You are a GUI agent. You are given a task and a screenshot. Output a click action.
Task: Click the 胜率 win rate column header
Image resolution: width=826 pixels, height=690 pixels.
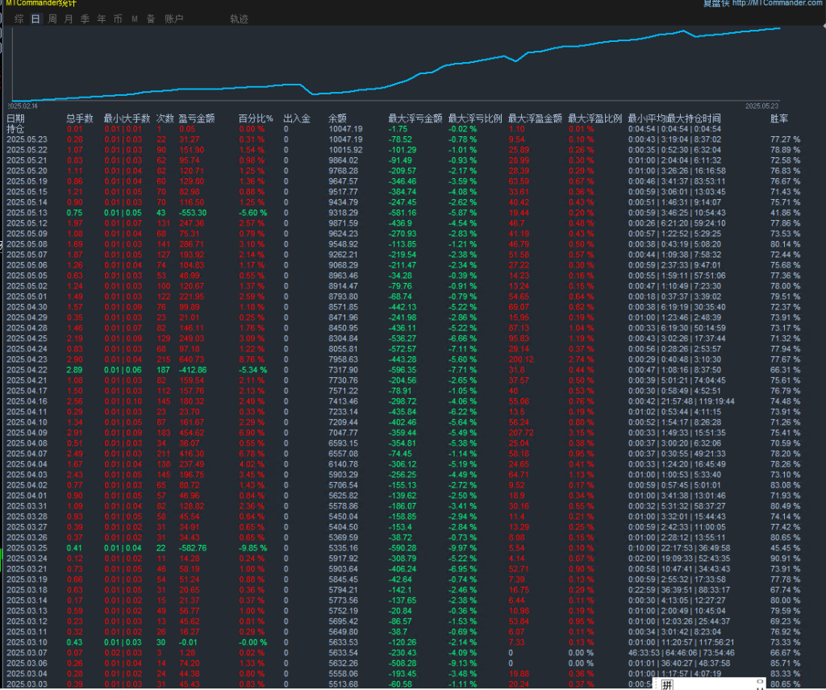(779, 118)
